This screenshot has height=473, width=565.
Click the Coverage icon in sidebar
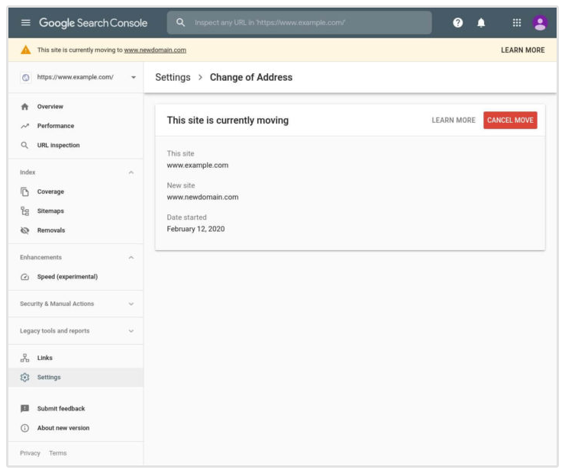coord(25,191)
